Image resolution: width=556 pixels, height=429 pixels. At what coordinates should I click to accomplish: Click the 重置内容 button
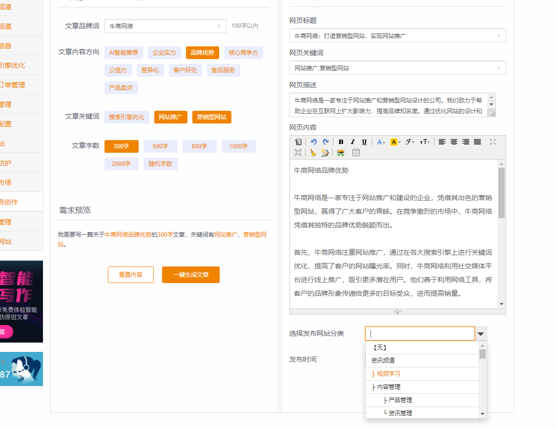131,275
